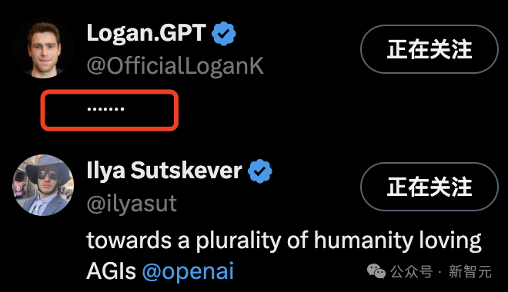
Task: Toggle the 正在关注 button for Ilya Sutskever
Action: 429,187
